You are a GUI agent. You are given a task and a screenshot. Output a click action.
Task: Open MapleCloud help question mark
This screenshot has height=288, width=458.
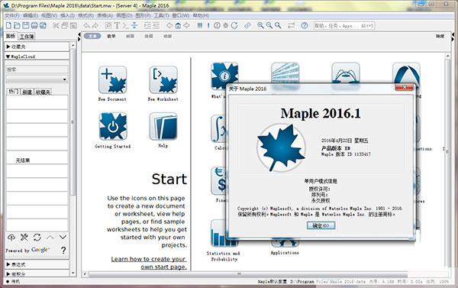pos(63,250)
